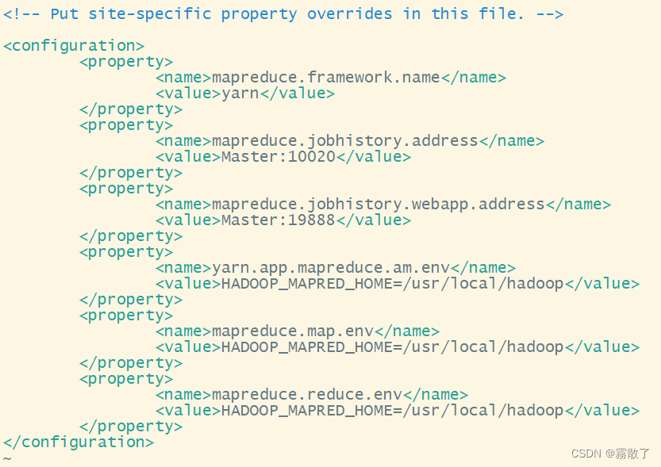Click HADOOP_MAPRED_HOME value under mapreduce.reduce.env

tap(393, 411)
